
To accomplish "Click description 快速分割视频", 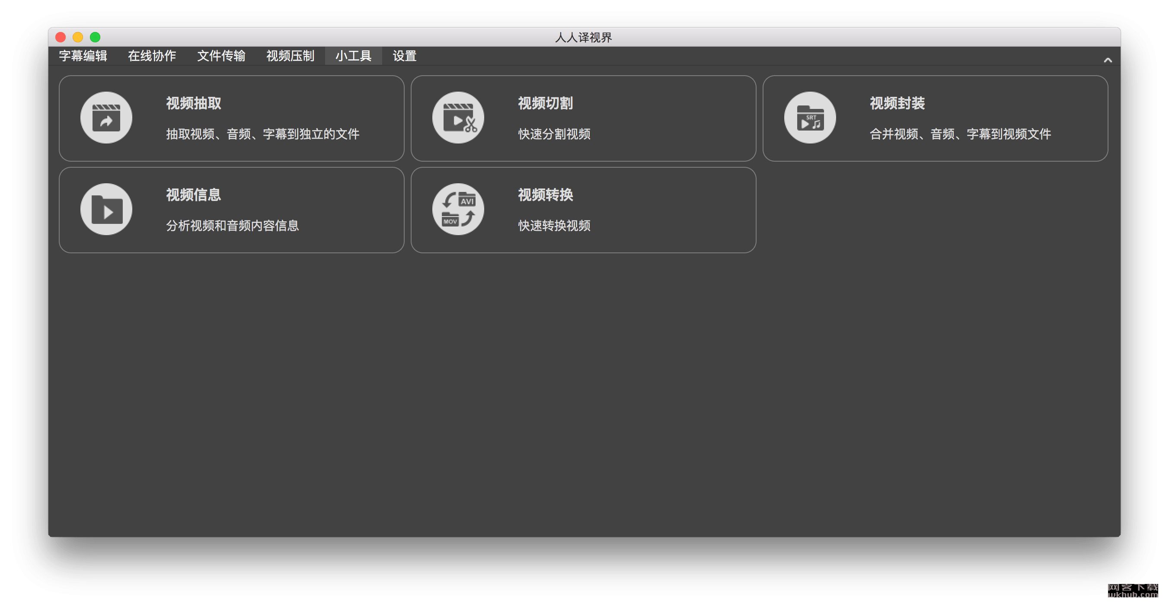I will click(554, 134).
